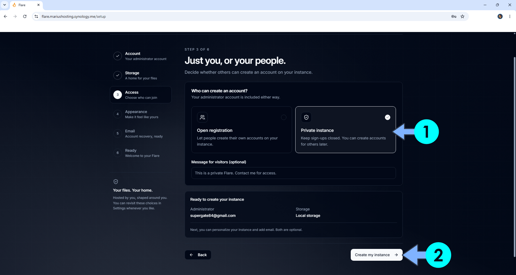Click the 'Local storage' value text
Viewport: 516px width, 275px height.
(308, 216)
